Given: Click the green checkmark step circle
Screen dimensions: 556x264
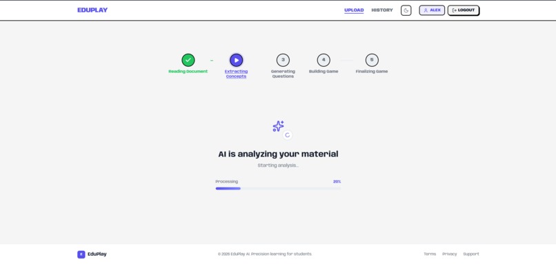Looking at the screenshot, I should click(x=188, y=60).
